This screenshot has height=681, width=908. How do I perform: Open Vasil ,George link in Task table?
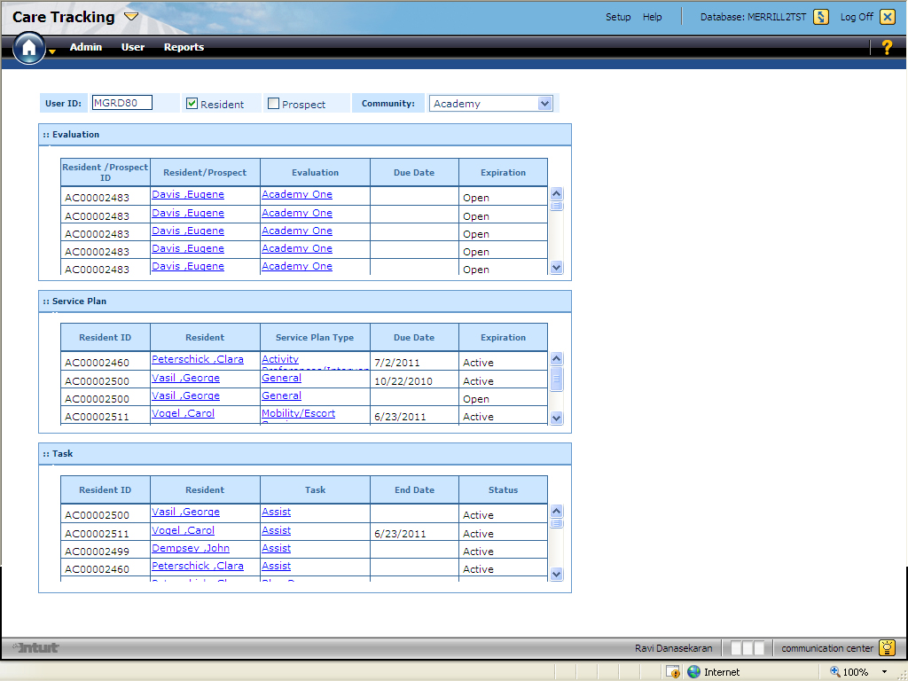point(185,512)
